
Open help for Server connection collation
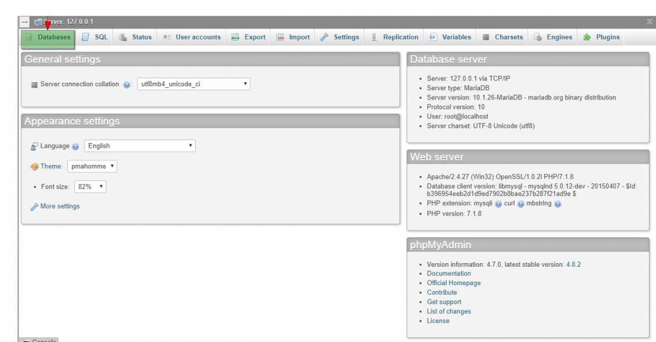[125, 84]
